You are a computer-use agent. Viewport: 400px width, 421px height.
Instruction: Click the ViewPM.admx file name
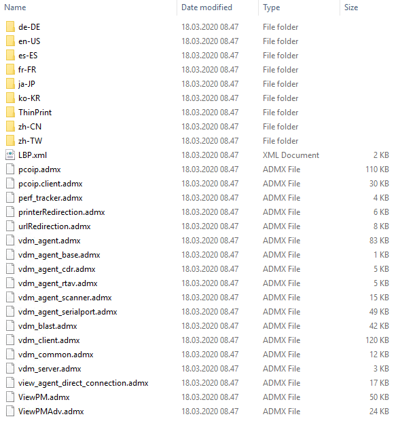[44, 397]
